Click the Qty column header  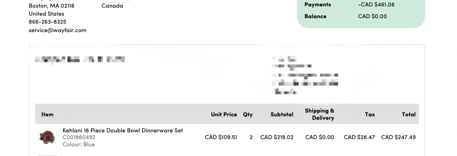[248, 114]
